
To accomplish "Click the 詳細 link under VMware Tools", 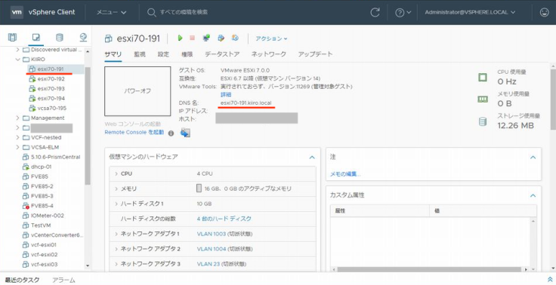I will click(x=226, y=94).
